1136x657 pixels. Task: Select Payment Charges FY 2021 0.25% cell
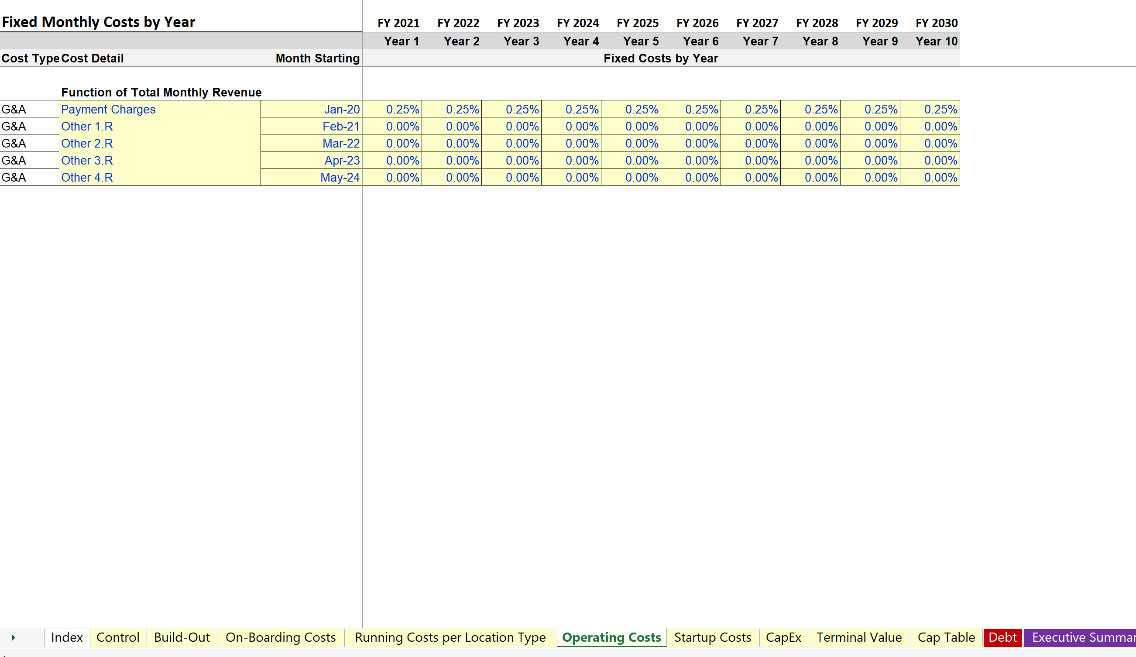[x=392, y=109]
